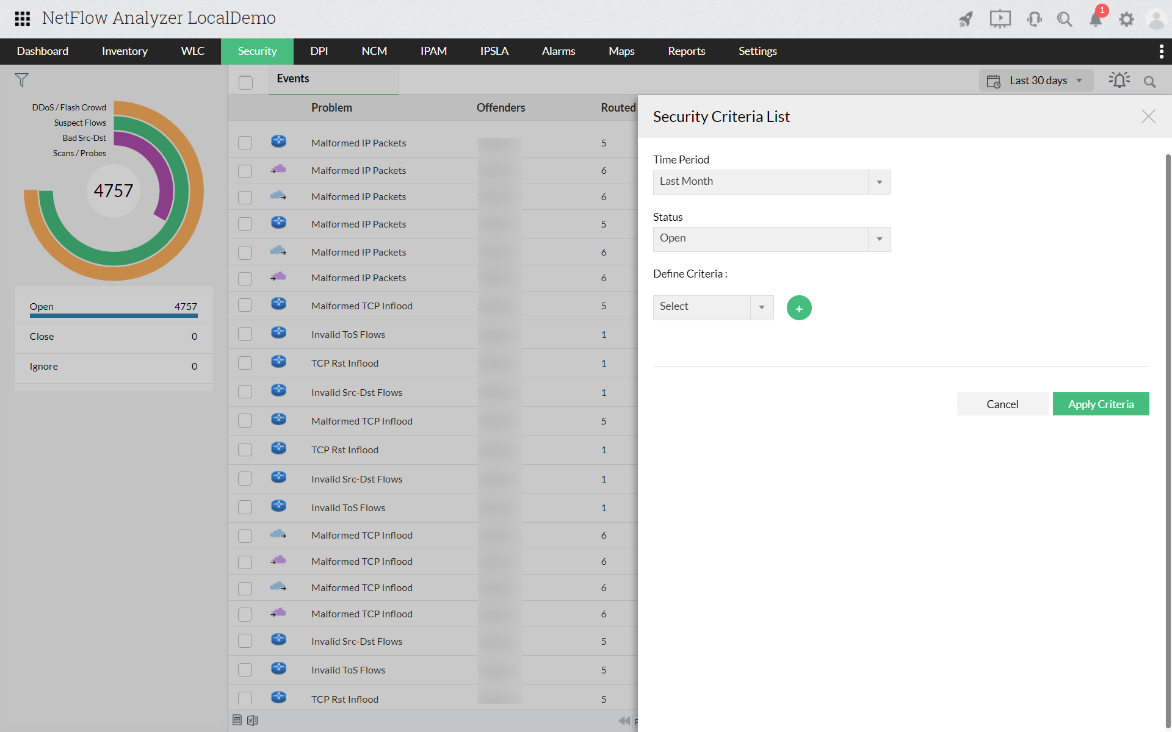
Task: Close the Security Criteria List panel
Action: point(1148,117)
